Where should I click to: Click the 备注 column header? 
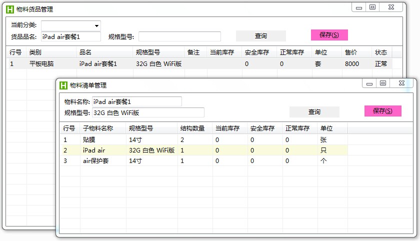point(195,52)
